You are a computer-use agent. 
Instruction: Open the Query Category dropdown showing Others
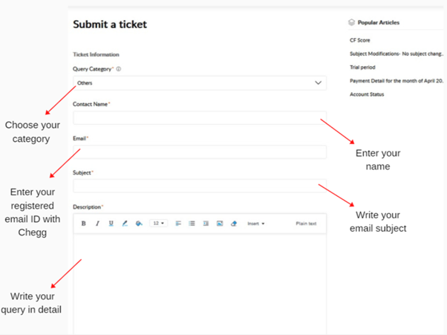200,83
